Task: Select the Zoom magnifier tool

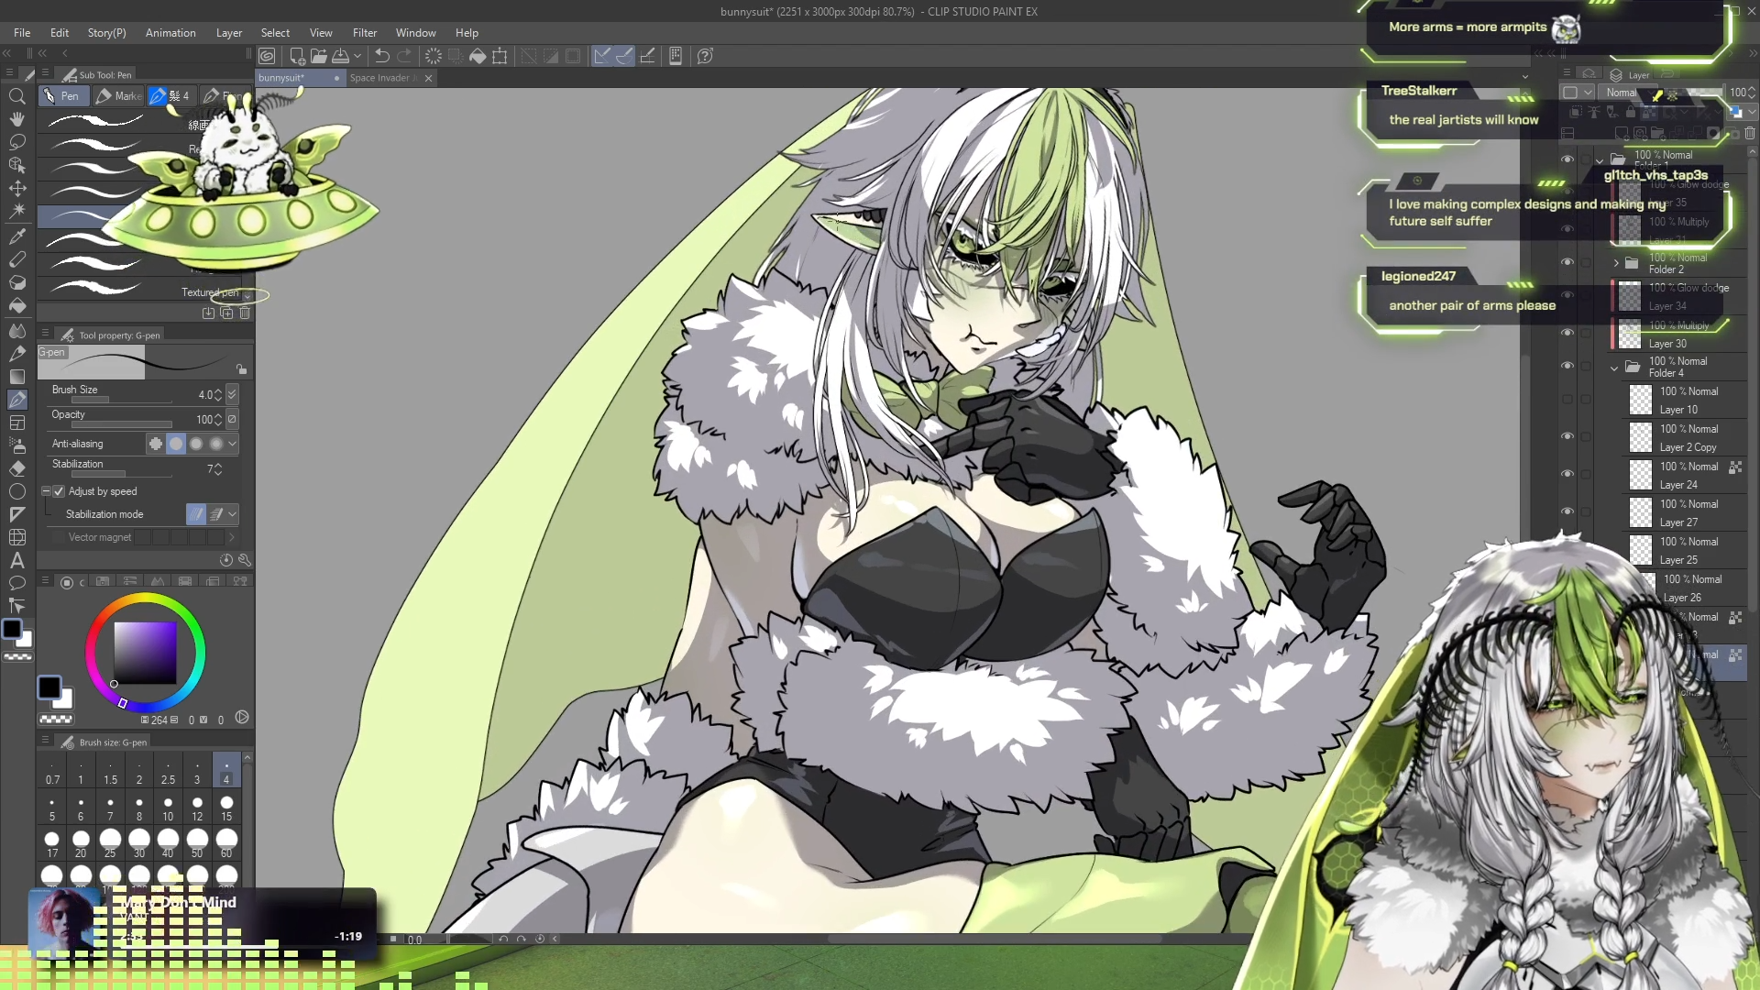Action: click(16, 96)
